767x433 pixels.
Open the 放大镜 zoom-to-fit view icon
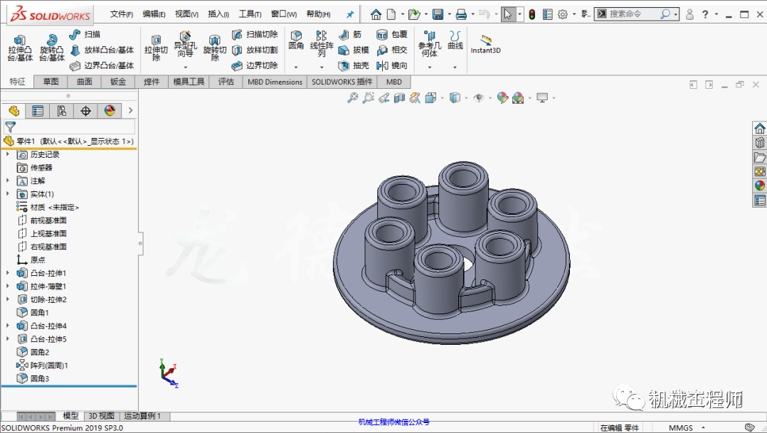(x=352, y=98)
